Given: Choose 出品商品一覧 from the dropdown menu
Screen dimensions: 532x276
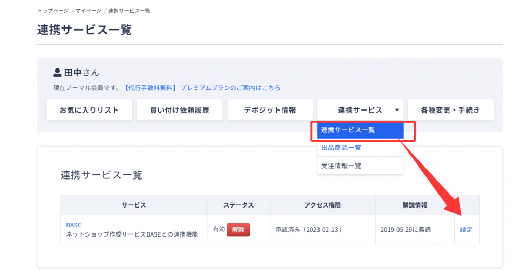Looking at the screenshot, I should tap(341, 148).
